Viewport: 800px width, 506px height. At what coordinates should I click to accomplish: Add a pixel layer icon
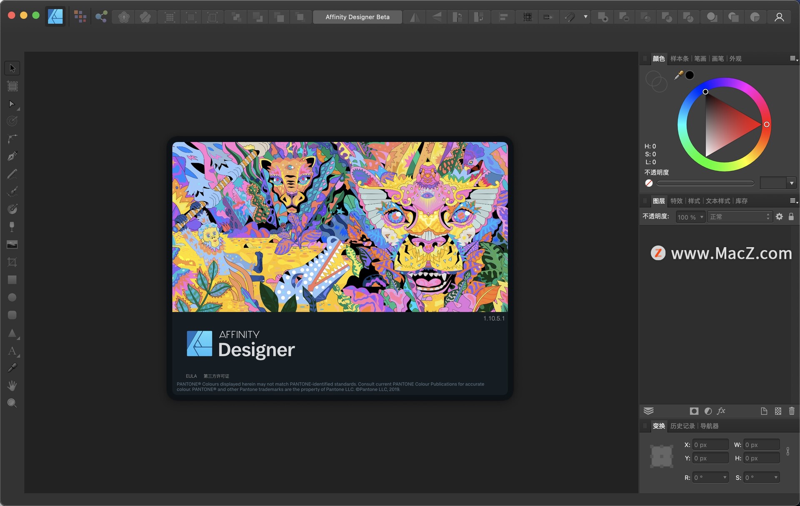(778, 411)
